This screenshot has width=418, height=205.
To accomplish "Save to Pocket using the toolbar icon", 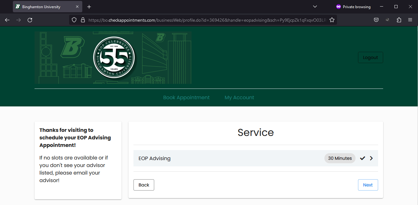I will tap(376, 20).
